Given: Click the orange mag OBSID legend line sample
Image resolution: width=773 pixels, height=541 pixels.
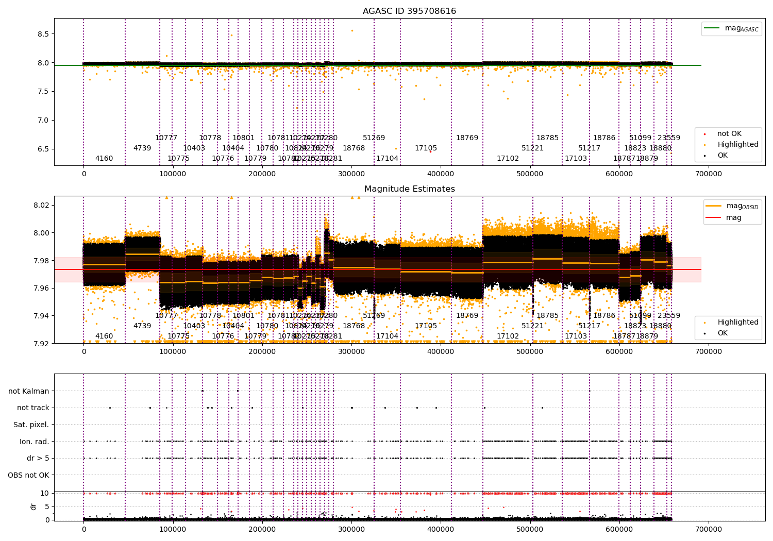Looking at the screenshot, I should click(x=714, y=206).
